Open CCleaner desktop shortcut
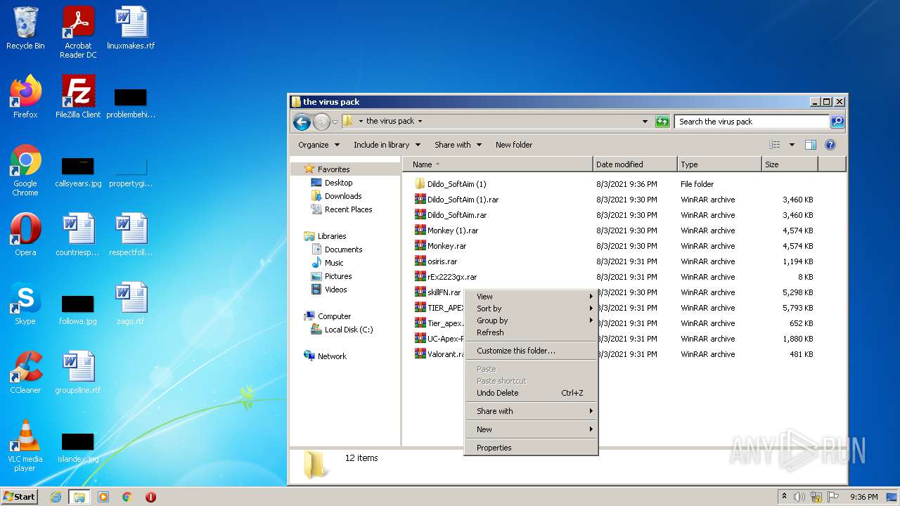This screenshot has height=506, width=900. (25, 372)
